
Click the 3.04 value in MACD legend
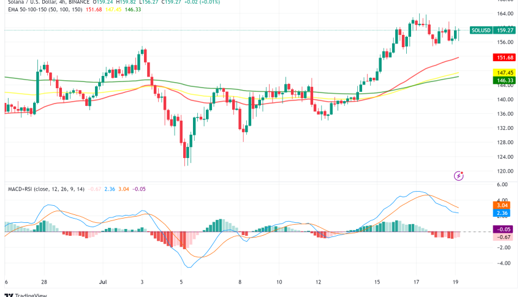point(124,189)
